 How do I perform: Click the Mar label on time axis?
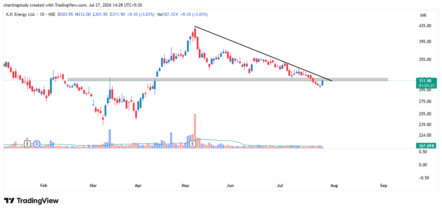tap(94, 186)
